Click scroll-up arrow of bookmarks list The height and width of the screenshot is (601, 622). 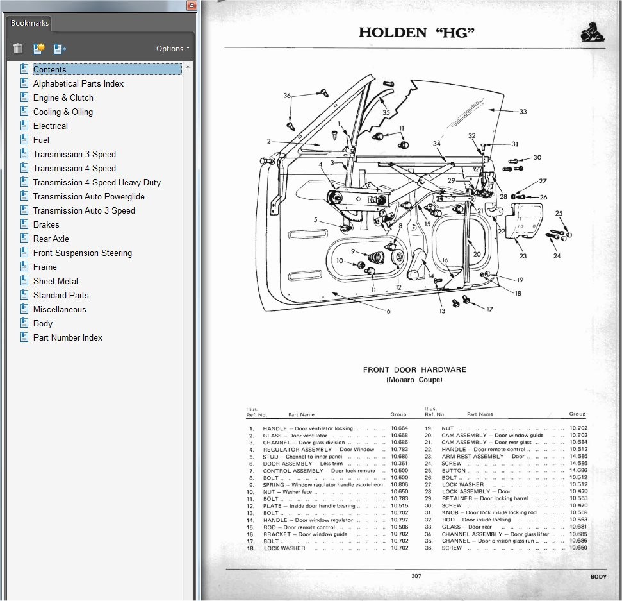pos(188,67)
